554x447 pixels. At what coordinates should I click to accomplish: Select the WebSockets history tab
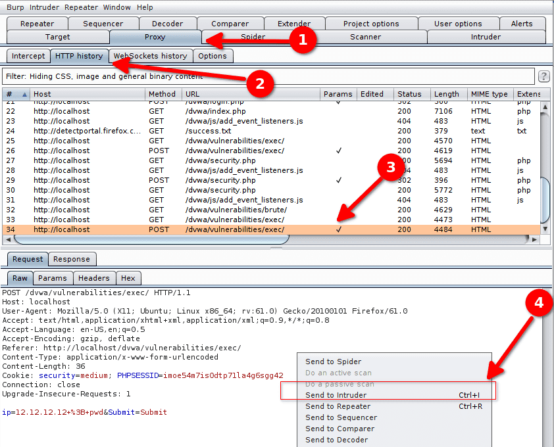[x=151, y=56]
